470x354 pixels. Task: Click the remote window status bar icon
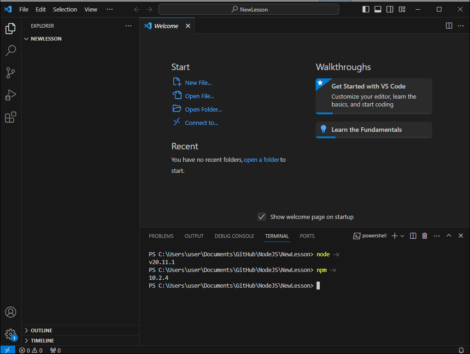click(7, 350)
